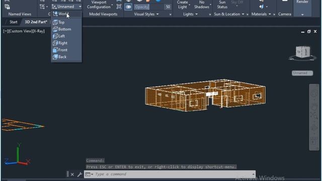Image resolution: width=322 pixels, height=181 pixels.
Task: Open the Lights dialog launcher arrow
Action: 210,15
